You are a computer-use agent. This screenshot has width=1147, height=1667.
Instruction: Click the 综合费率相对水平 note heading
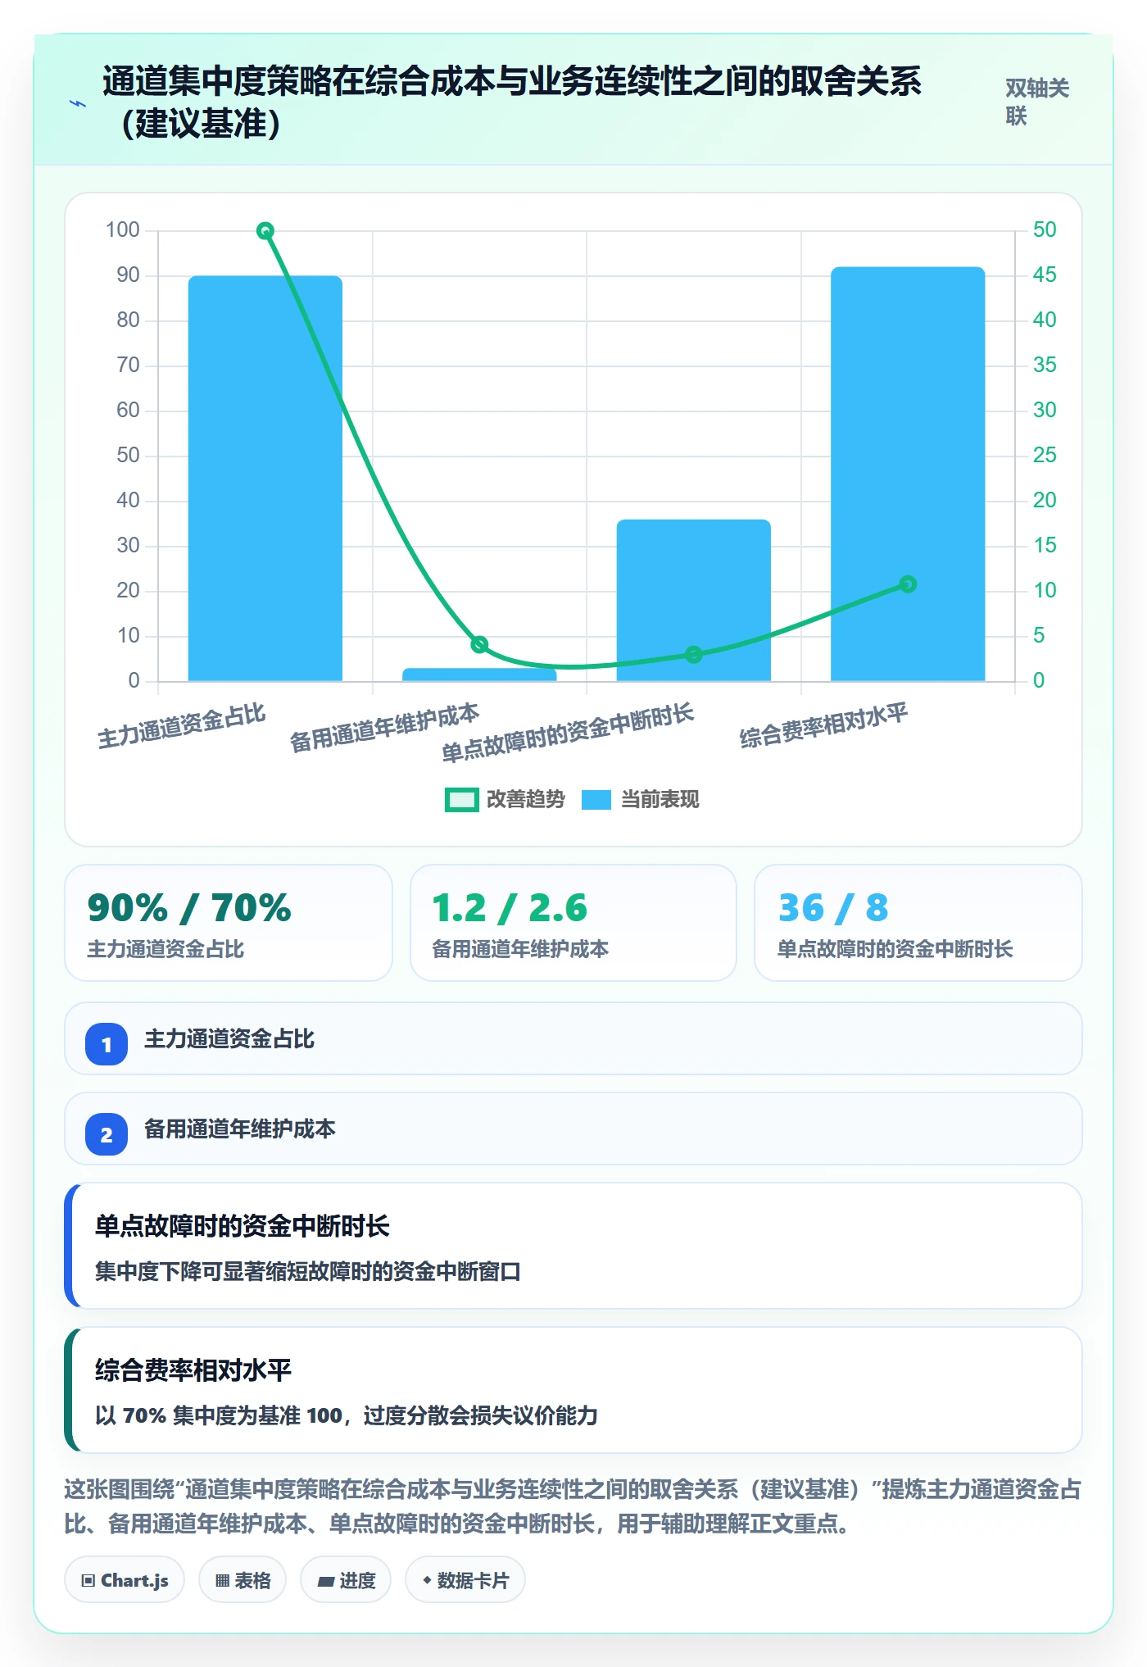pos(193,1370)
